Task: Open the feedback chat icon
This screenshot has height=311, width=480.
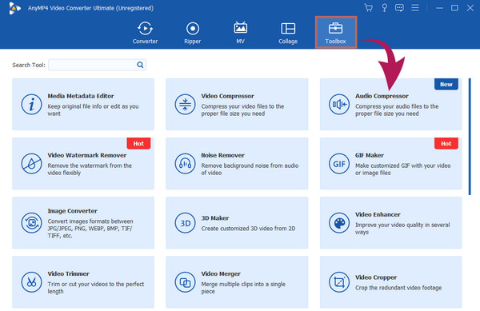Action: [x=399, y=8]
